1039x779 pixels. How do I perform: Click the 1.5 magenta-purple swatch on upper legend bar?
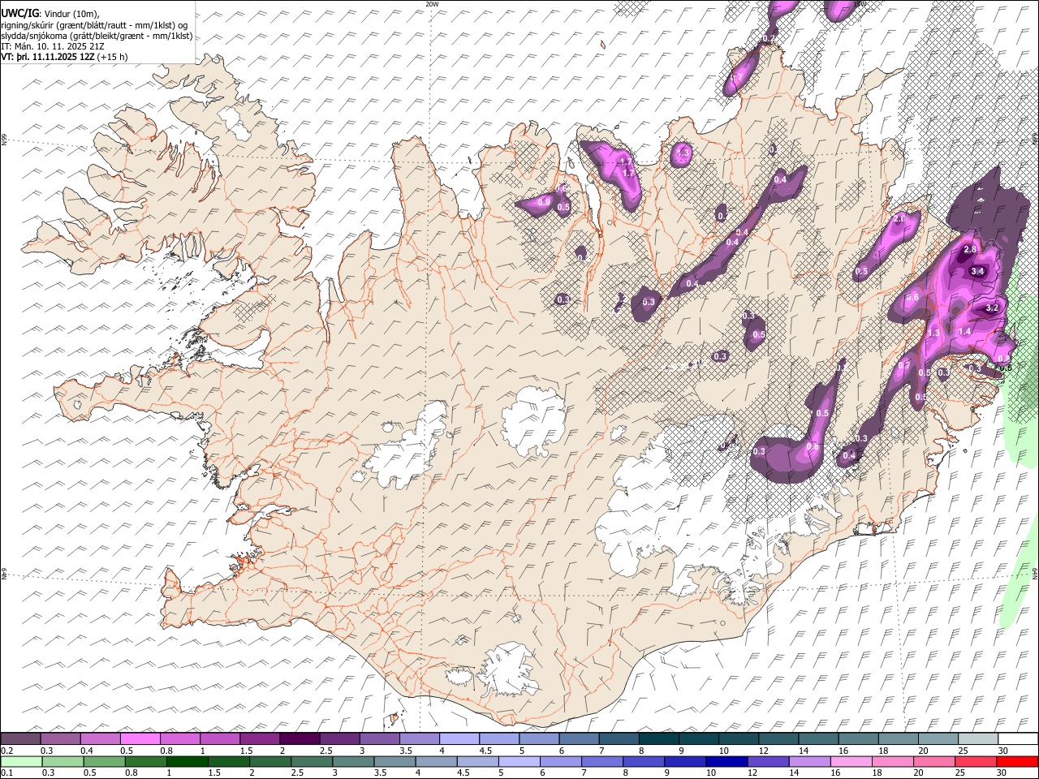260,739
